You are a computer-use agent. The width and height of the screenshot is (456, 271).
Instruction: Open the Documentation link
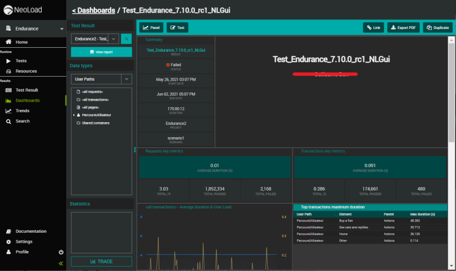pos(31,231)
